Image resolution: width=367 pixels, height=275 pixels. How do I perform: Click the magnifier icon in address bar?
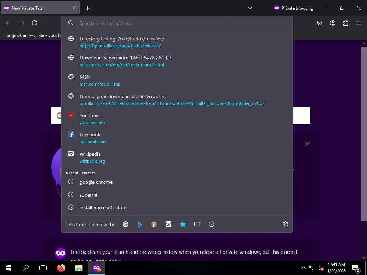coord(71,23)
